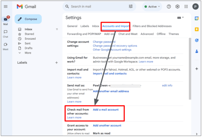Click the Search in mail field

(99, 7)
